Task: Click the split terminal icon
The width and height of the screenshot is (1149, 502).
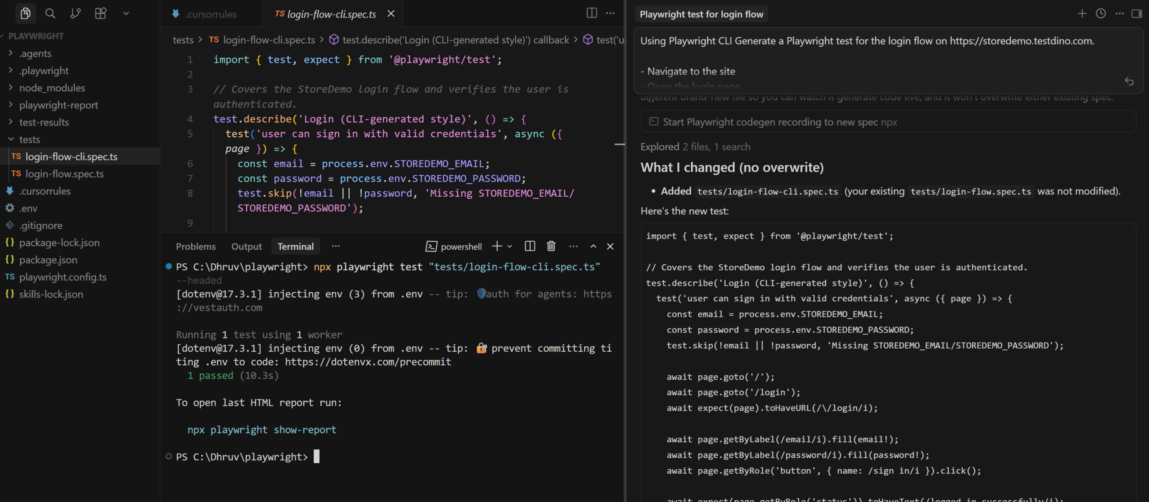Action: tap(530, 246)
